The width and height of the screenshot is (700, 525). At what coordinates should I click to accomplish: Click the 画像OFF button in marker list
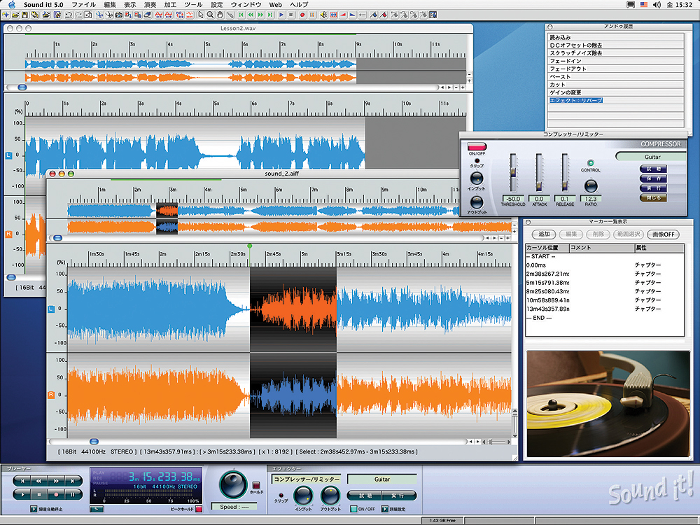(663, 234)
